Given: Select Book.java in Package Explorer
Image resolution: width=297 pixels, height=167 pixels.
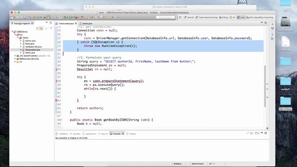Looking at the screenshot, I should pyautogui.click(x=30, y=44).
